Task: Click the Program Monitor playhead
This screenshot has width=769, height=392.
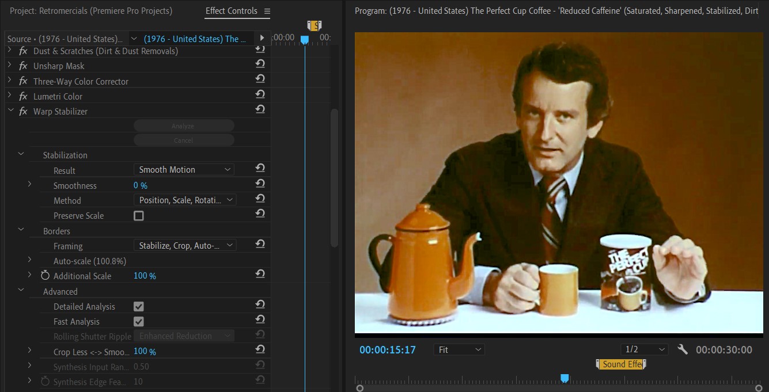Action: pyautogui.click(x=565, y=378)
